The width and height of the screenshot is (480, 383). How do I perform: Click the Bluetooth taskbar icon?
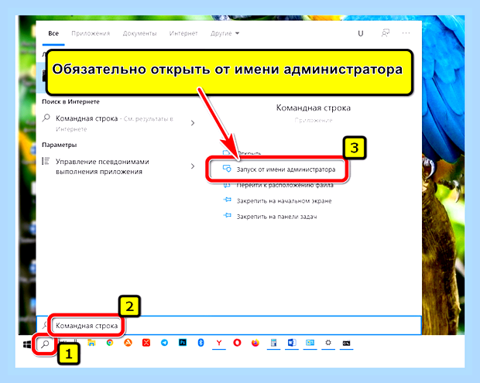[x=201, y=343]
